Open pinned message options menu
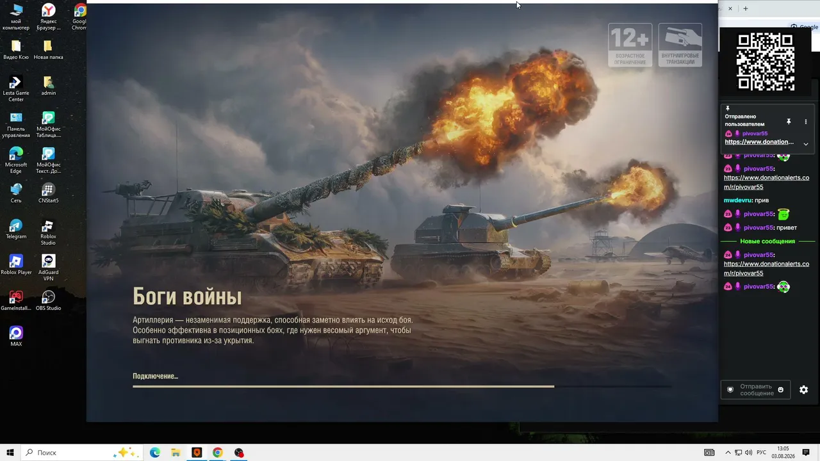Viewport: 820px width, 461px height. click(806, 122)
